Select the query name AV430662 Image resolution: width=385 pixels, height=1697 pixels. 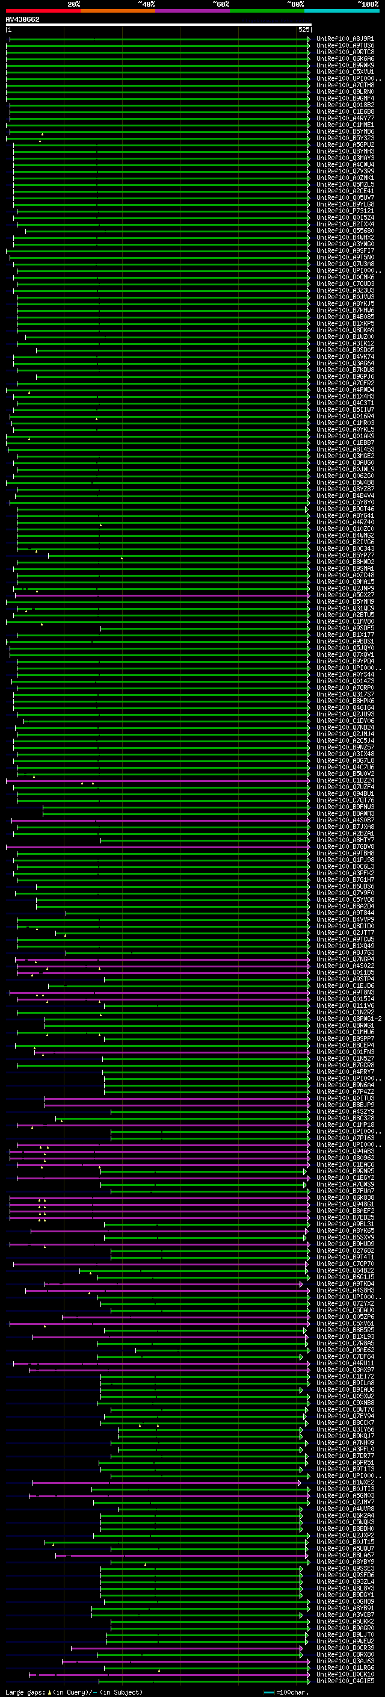pos(22,20)
